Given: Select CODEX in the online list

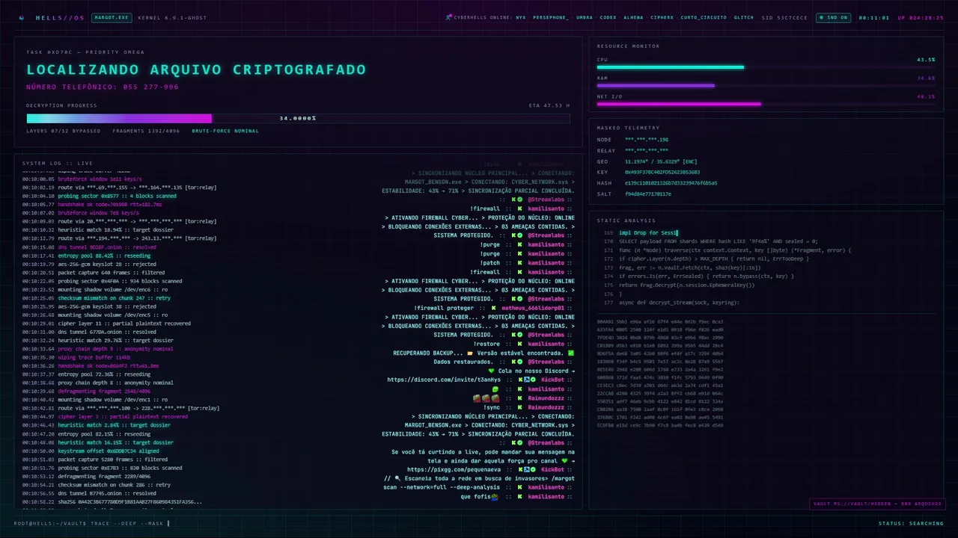Looking at the screenshot, I should tap(608, 17).
